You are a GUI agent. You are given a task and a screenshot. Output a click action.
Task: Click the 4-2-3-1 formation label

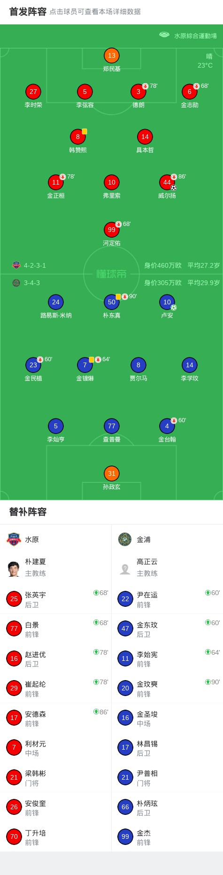35,265
